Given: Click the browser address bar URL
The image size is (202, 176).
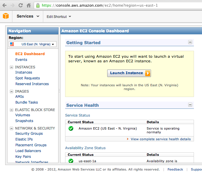Looking at the screenshot, I should pyautogui.click(x=100, y=5).
